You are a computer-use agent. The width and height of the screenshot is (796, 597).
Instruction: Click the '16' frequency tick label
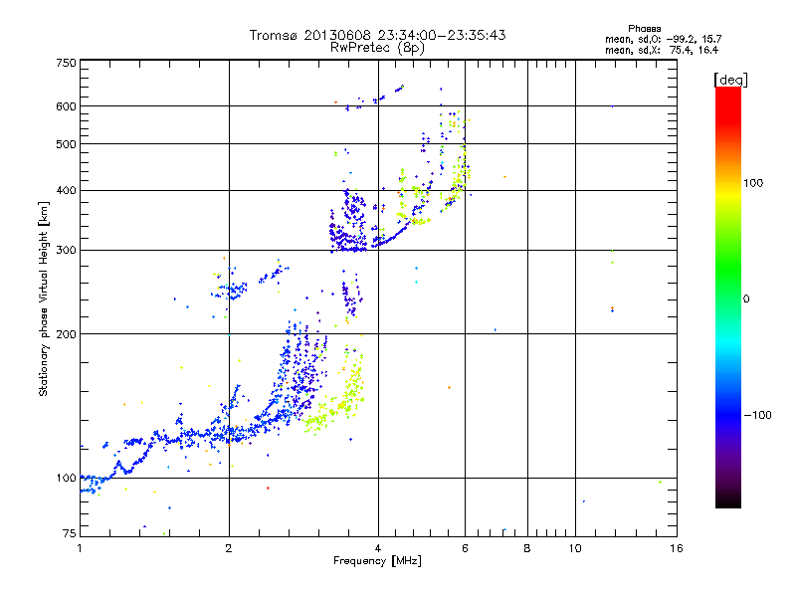pos(677,548)
